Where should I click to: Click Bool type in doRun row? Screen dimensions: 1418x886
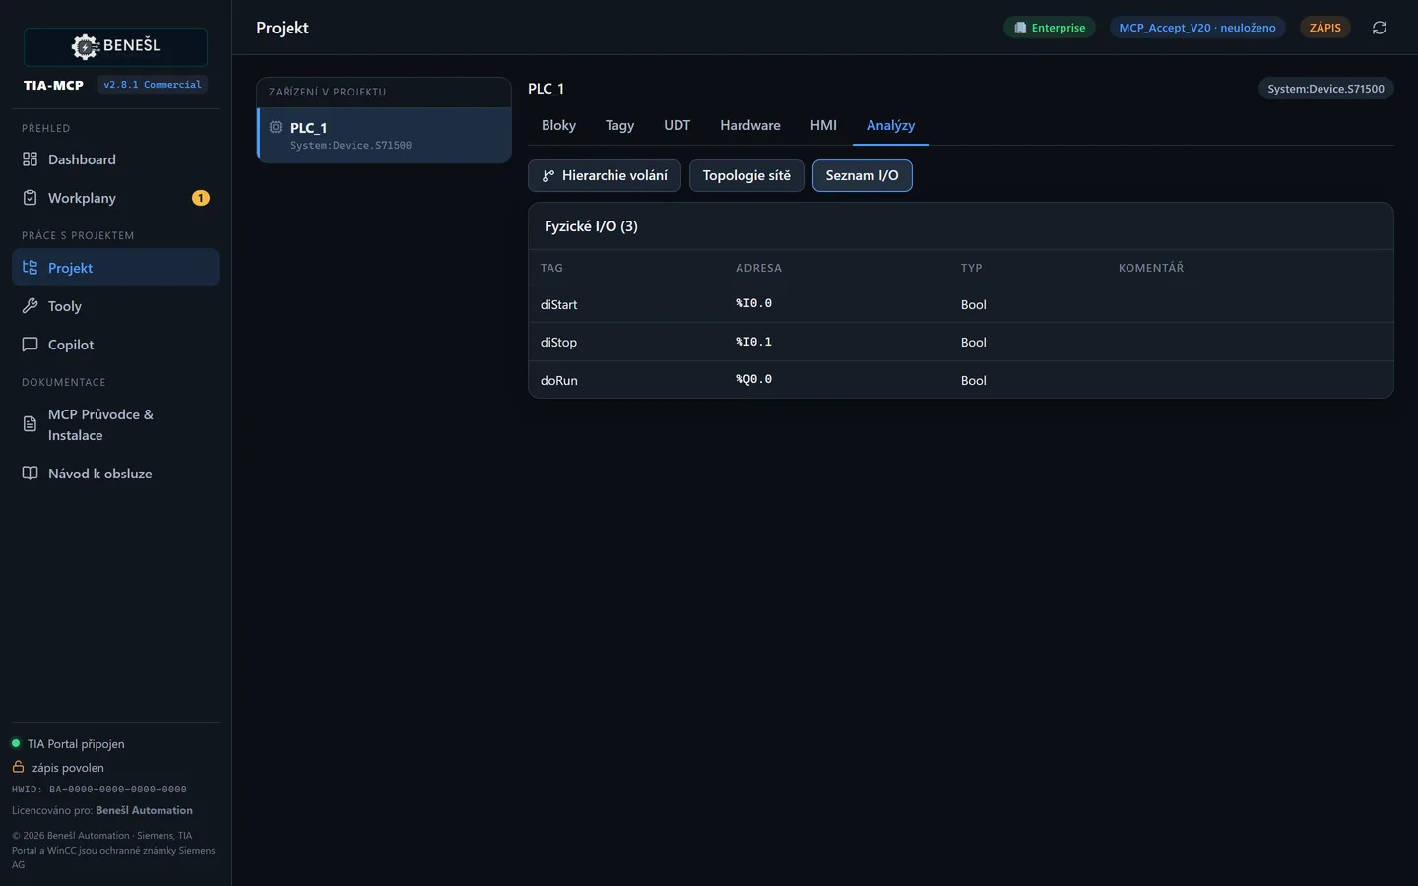click(973, 380)
